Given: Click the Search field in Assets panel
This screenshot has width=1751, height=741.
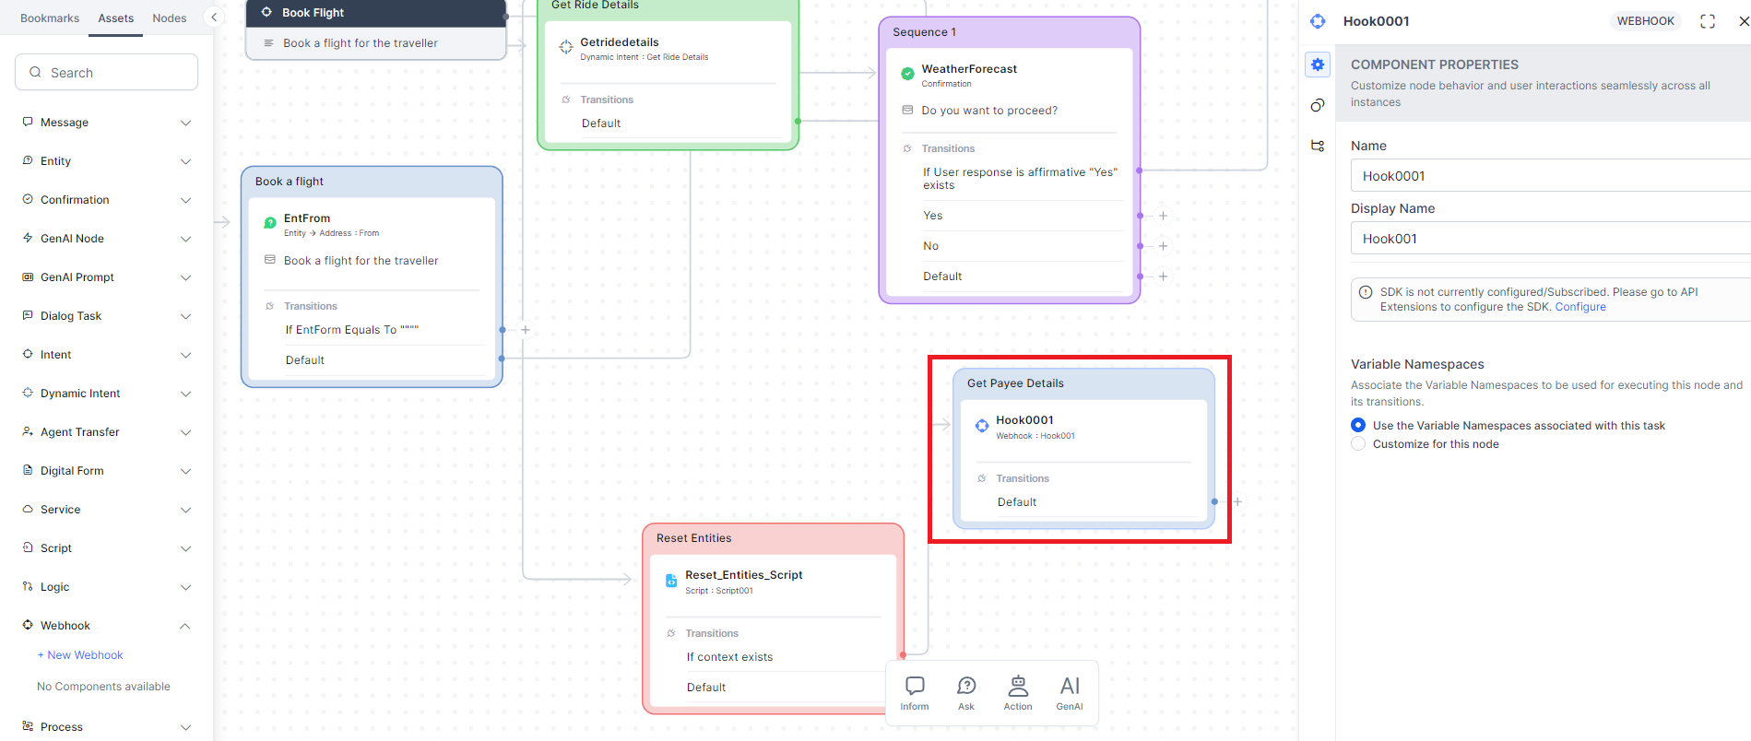Looking at the screenshot, I should 107,73.
